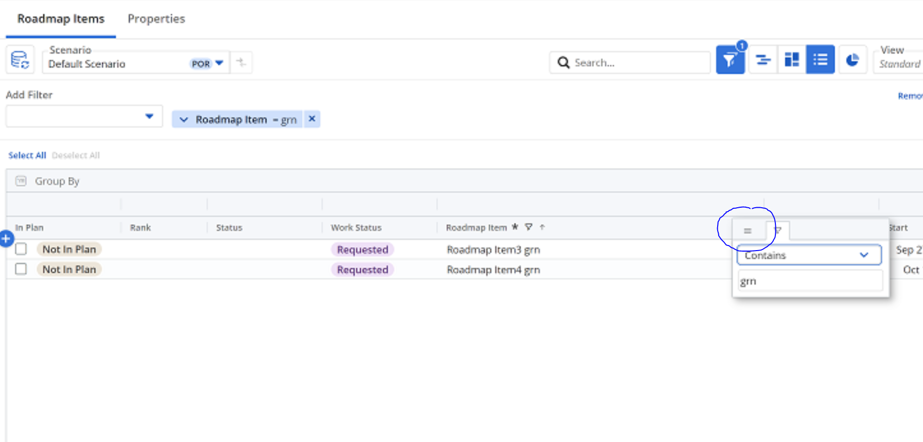Click the scenario database sync icon

pos(20,60)
